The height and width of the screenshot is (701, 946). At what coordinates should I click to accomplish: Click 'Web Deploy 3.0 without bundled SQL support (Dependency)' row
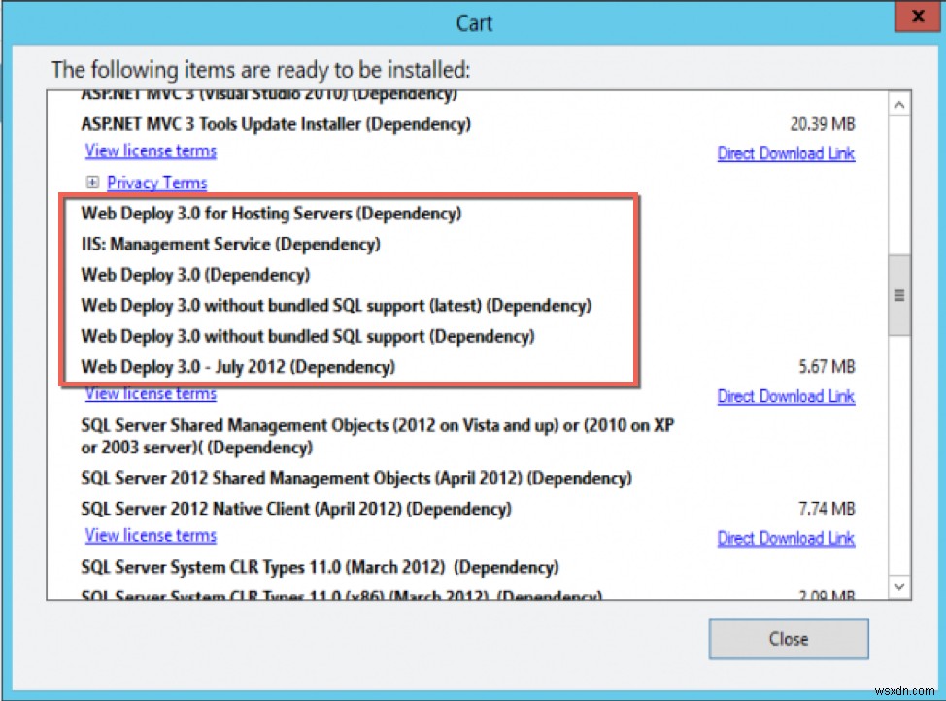point(308,337)
